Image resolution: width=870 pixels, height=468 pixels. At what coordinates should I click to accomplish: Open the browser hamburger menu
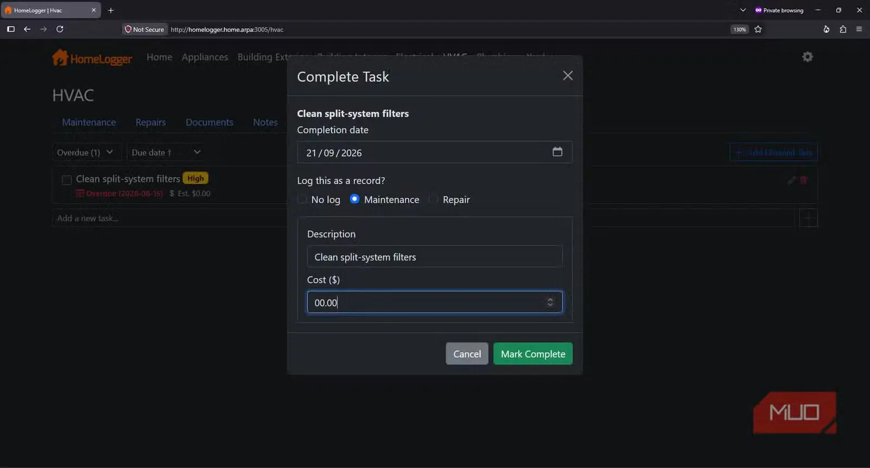pos(859,29)
